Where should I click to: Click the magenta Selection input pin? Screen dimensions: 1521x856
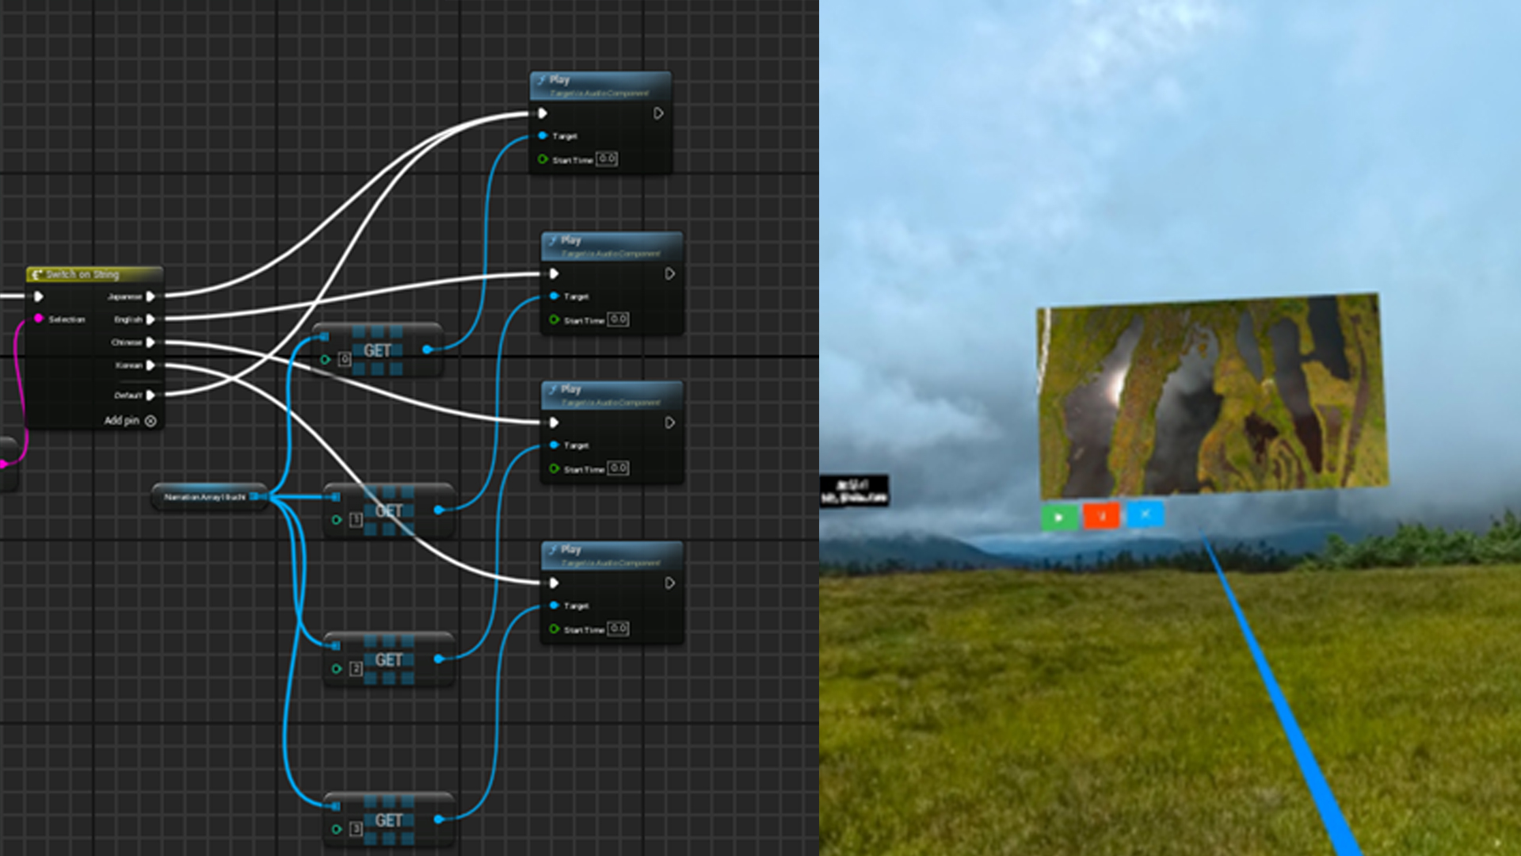pyautogui.click(x=38, y=319)
